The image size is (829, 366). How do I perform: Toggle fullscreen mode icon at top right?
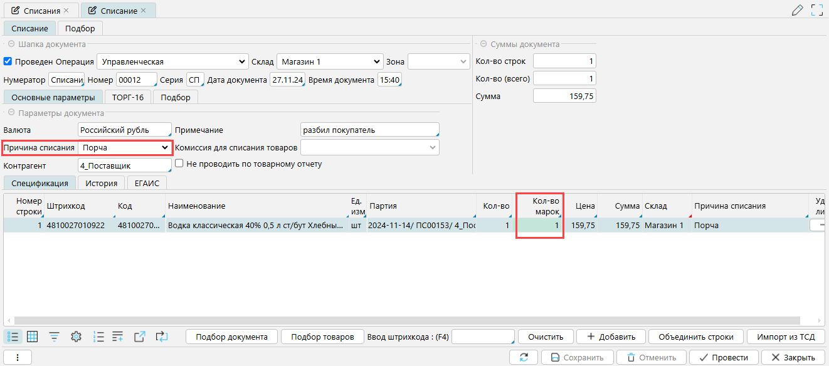pos(816,10)
